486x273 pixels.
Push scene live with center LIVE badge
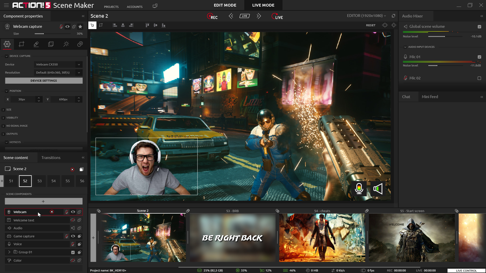[245, 16]
